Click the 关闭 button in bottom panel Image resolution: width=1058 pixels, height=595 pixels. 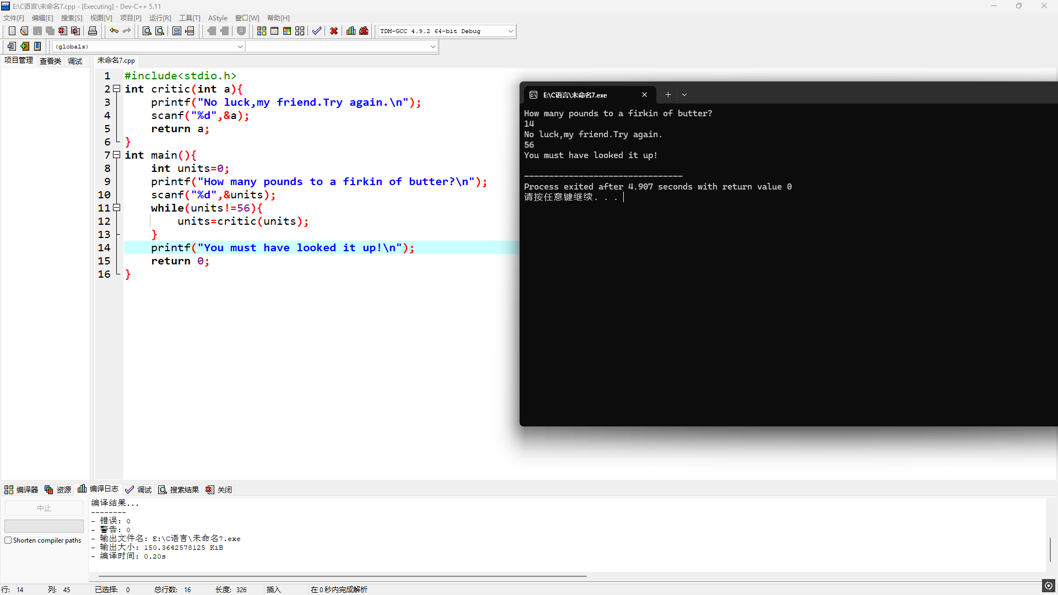tap(219, 490)
